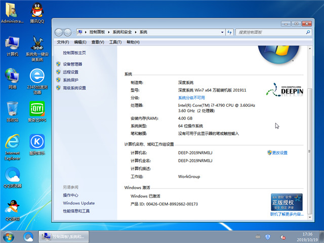Open recent pages dropdown beside Forward arrow
Image resolution: width=324 pixels, height=243 pixels.
pyautogui.click(x=74, y=32)
